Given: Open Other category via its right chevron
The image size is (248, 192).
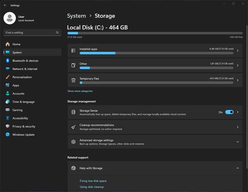Looking at the screenshot, I should [x=237, y=65].
